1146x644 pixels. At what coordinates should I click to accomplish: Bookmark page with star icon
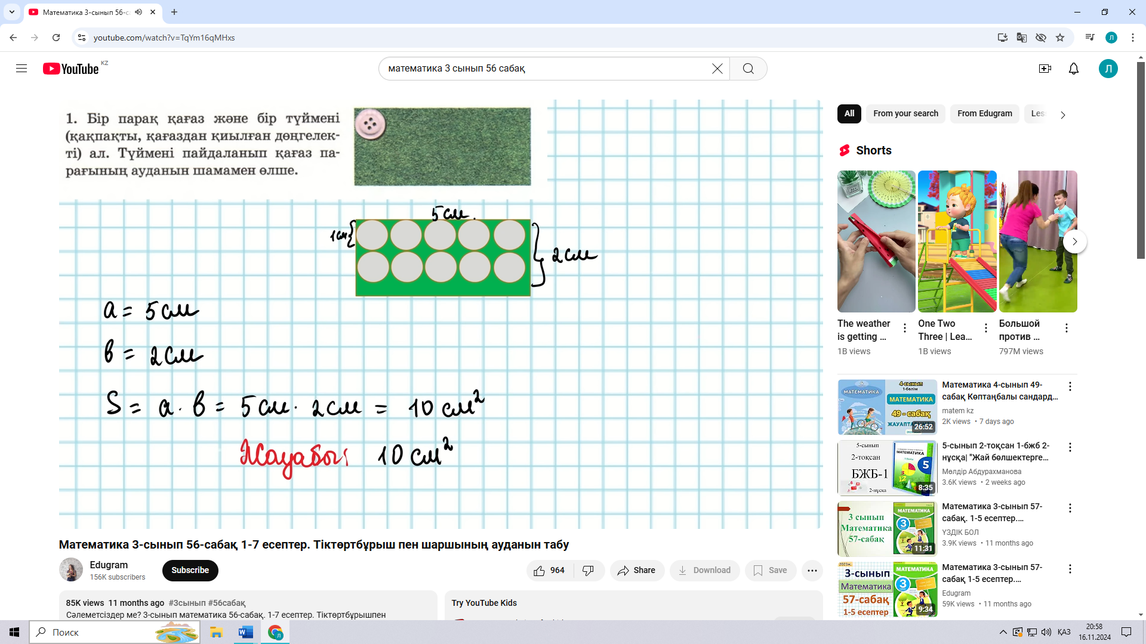(x=1060, y=38)
